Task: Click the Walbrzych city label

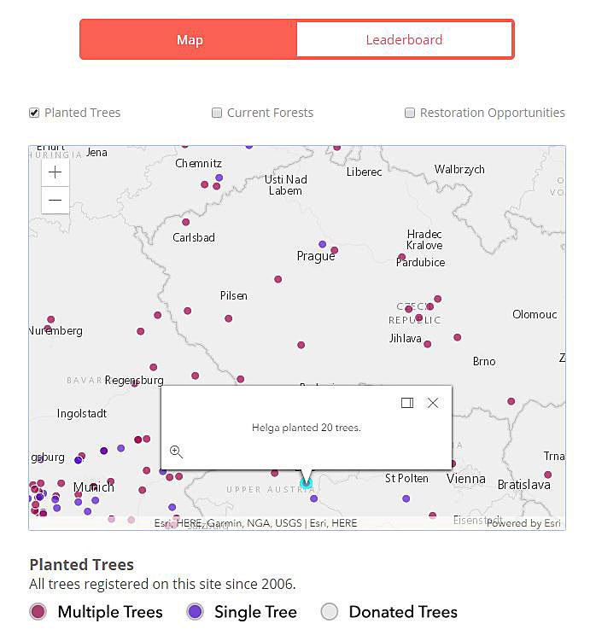Action: pos(459,170)
